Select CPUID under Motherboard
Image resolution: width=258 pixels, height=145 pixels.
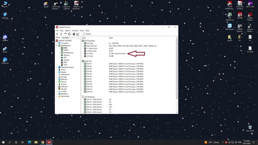66,50
